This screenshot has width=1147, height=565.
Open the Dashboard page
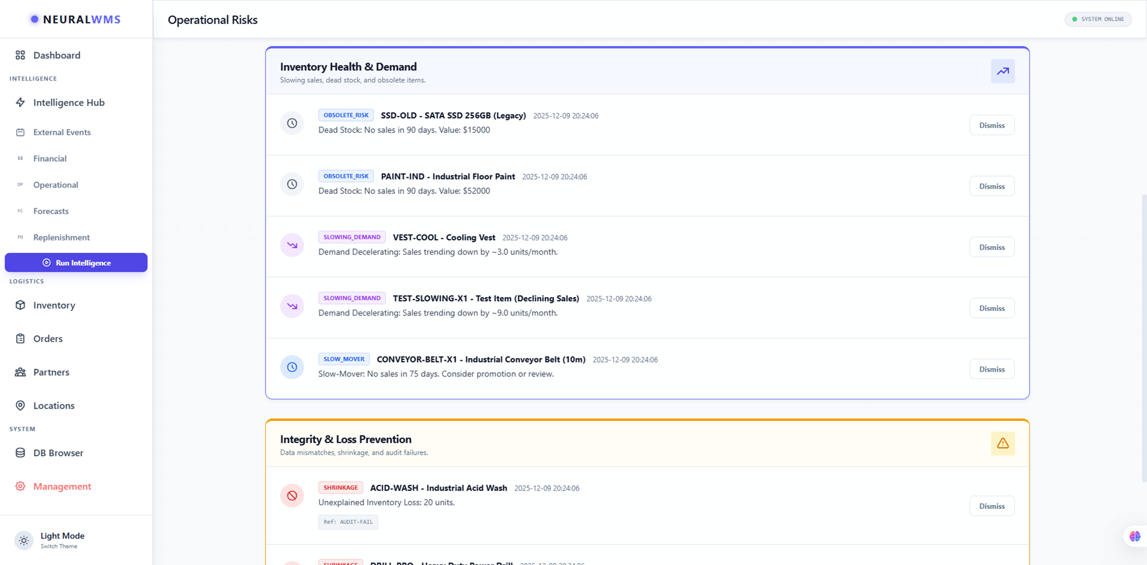(x=56, y=55)
